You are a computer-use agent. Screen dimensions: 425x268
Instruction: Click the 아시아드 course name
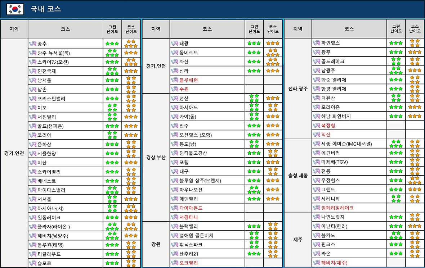click(x=189, y=108)
